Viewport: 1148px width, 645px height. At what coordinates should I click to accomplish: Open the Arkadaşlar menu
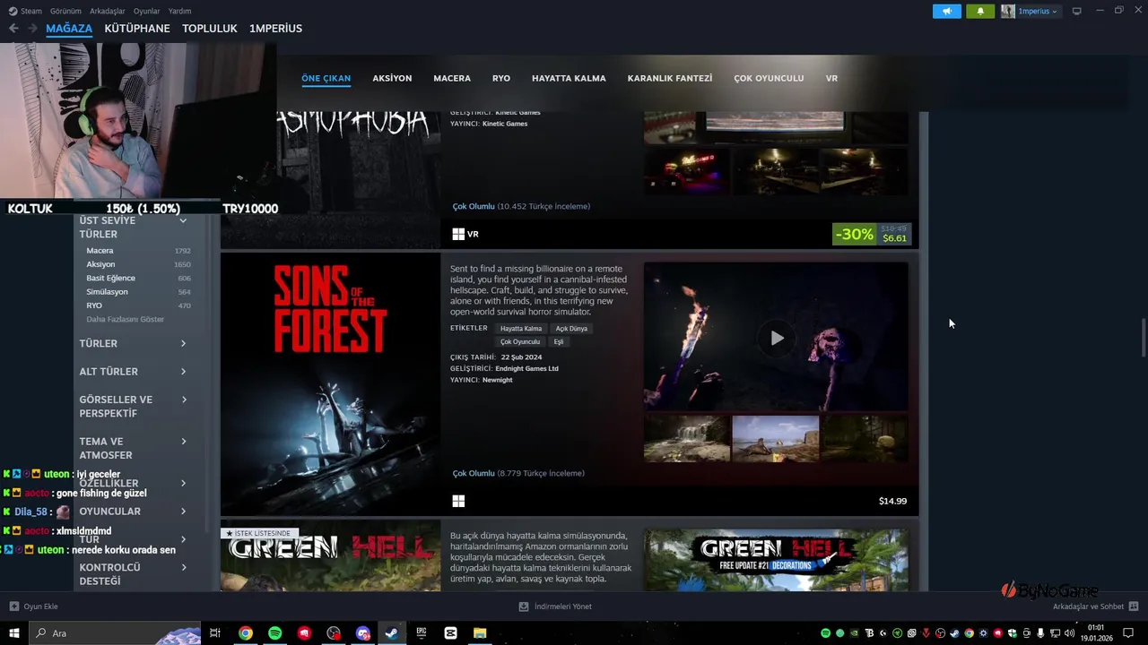(x=108, y=12)
